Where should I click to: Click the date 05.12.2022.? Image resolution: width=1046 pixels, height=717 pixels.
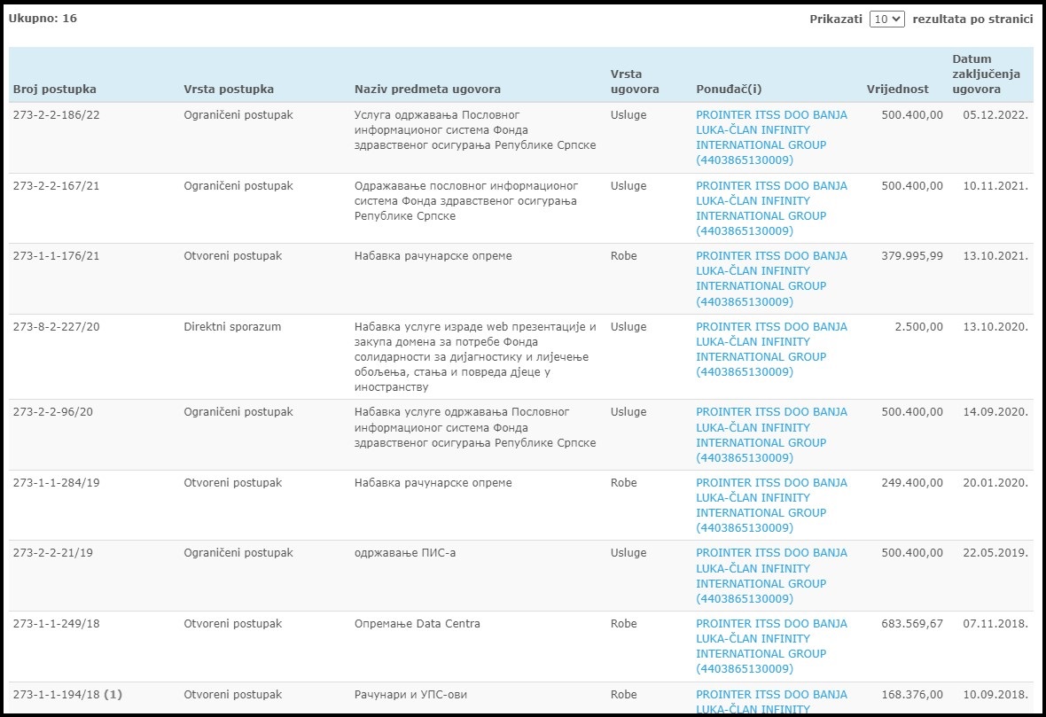tap(995, 114)
